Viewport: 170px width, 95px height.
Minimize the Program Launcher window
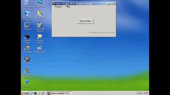(108, 4)
